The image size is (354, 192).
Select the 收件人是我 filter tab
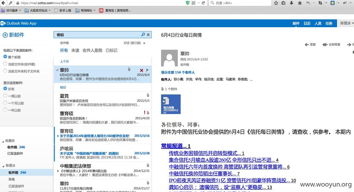[x=92, y=50]
